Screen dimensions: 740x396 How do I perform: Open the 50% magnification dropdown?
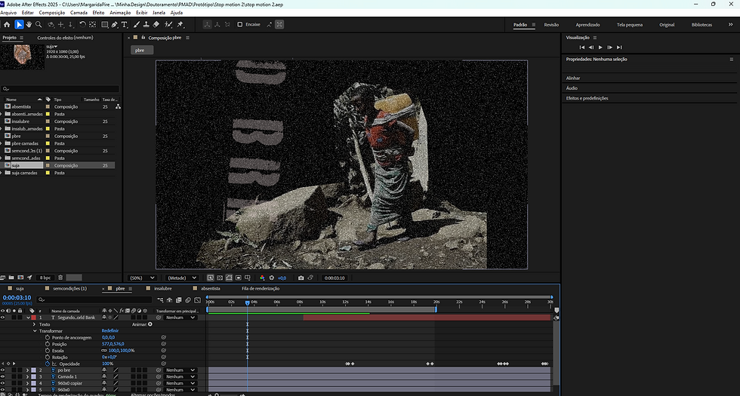click(x=143, y=278)
